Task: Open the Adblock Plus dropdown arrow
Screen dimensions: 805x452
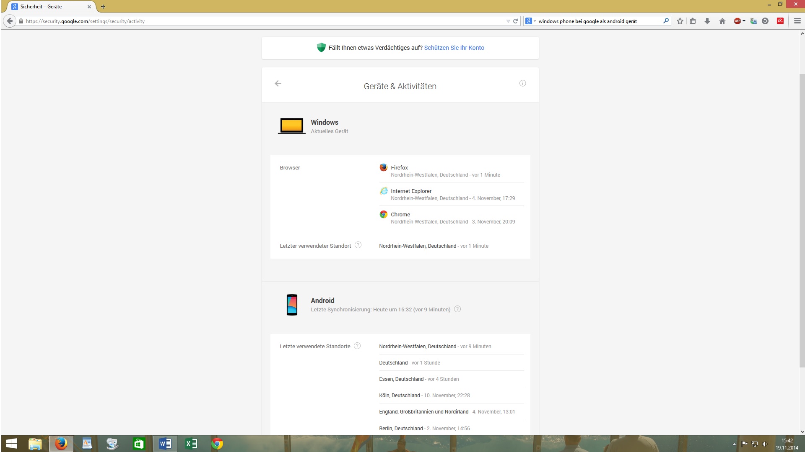Action: click(x=744, y=21)
